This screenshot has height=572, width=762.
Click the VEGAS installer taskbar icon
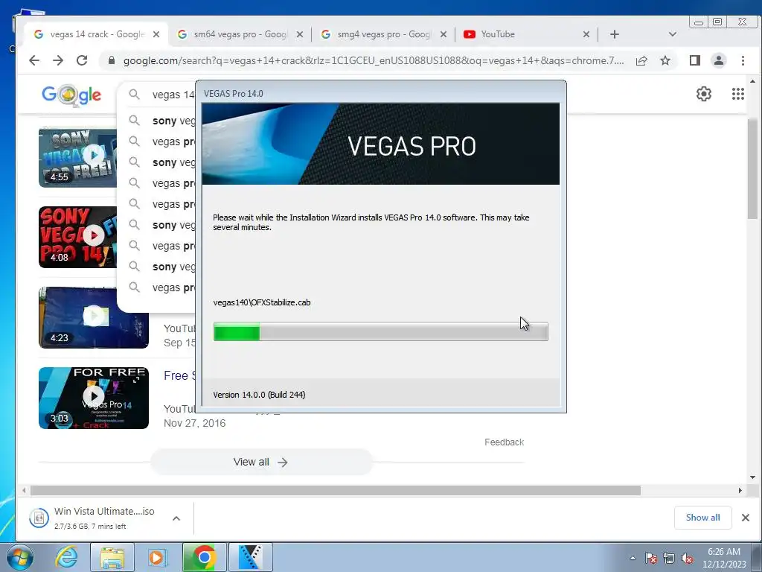(250, 557)
